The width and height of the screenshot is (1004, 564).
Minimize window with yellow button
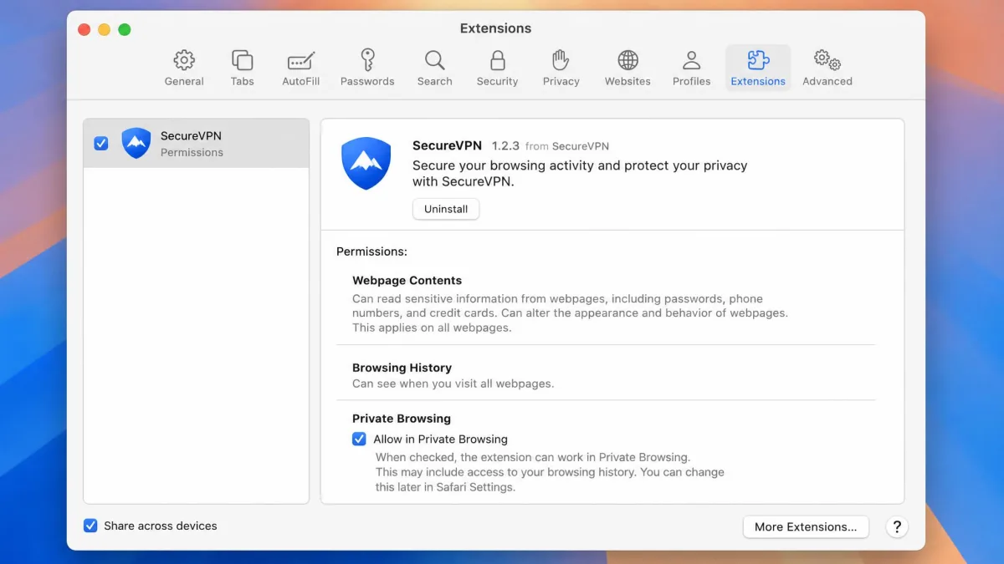(105, 29)
